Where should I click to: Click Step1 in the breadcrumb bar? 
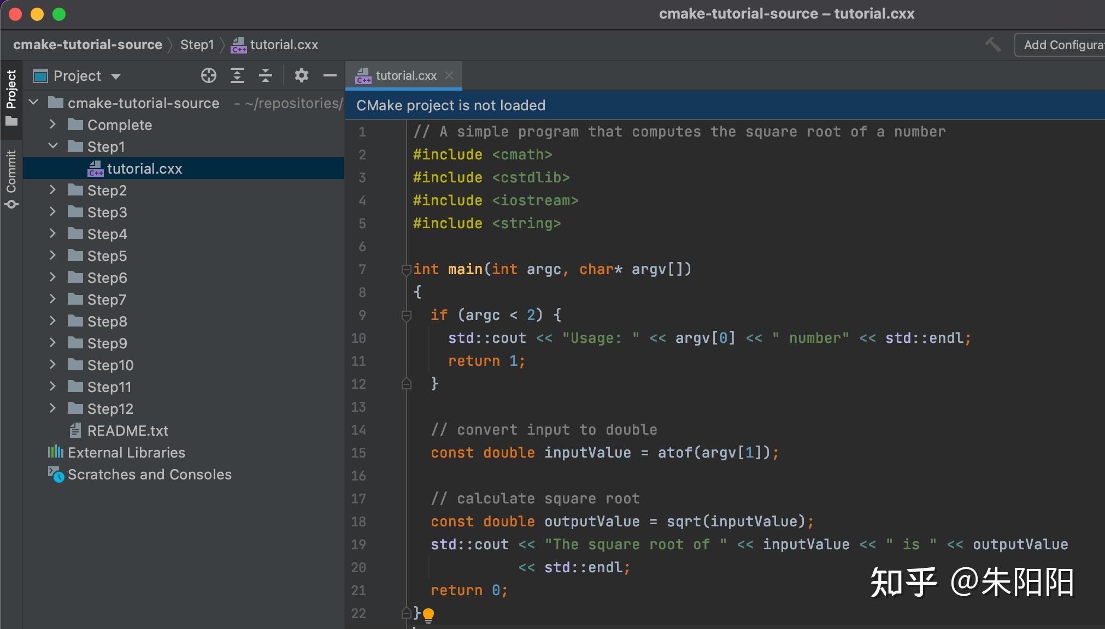197,44
